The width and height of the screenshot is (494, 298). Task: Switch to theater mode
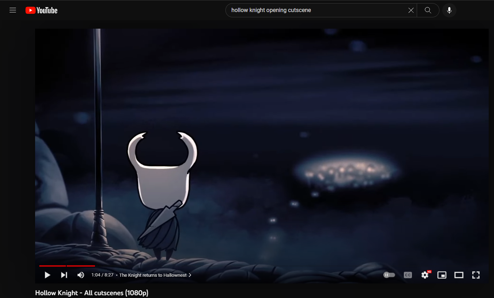pyautogui.click(x=459, y=275)
